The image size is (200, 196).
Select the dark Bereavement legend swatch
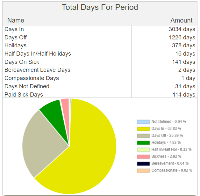[x=143, y=164]
